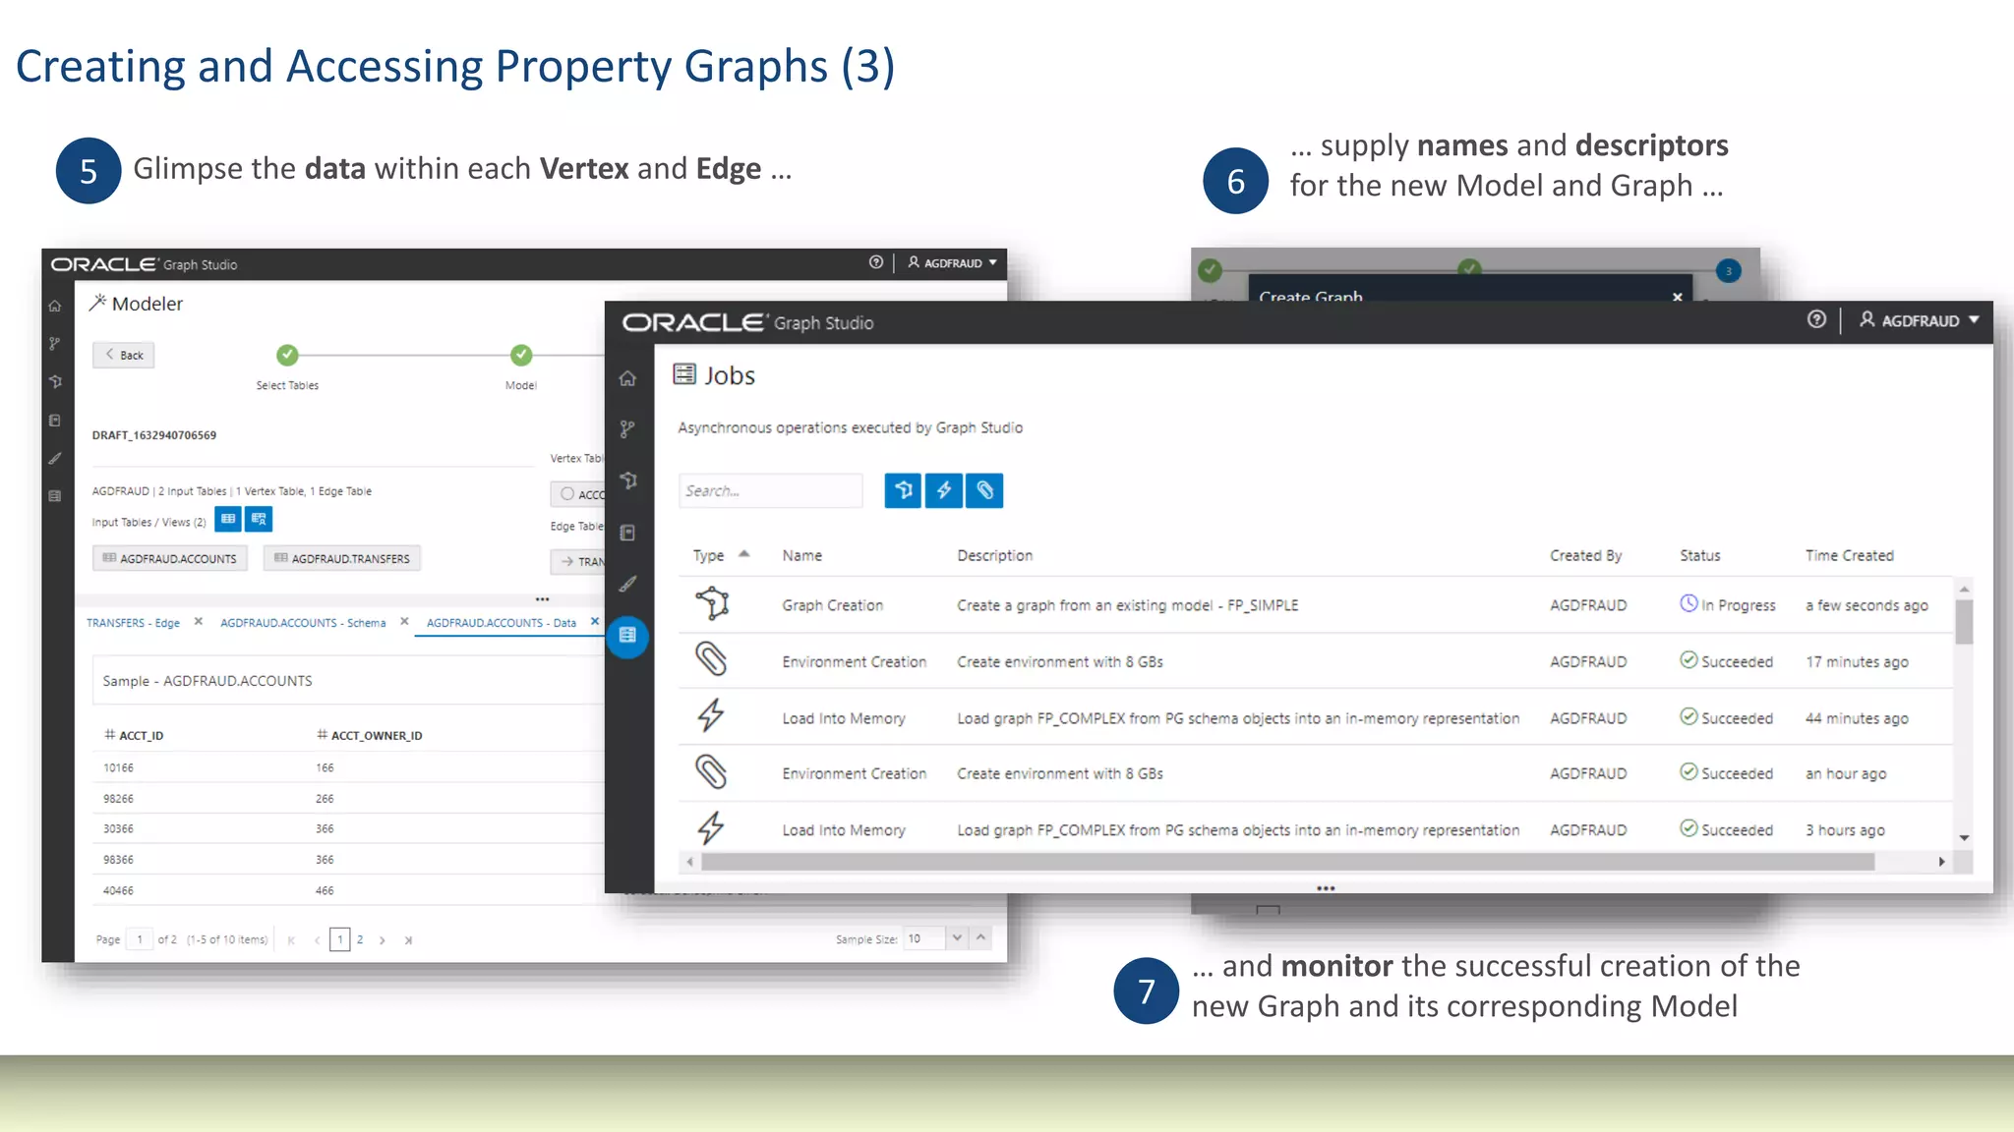
Task: Select Environment Creation job from 17 minutes ago
Action: [1316, 661]
